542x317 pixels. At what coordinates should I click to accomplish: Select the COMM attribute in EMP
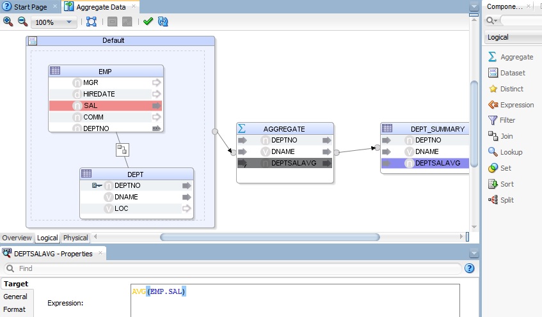point(106,117)
